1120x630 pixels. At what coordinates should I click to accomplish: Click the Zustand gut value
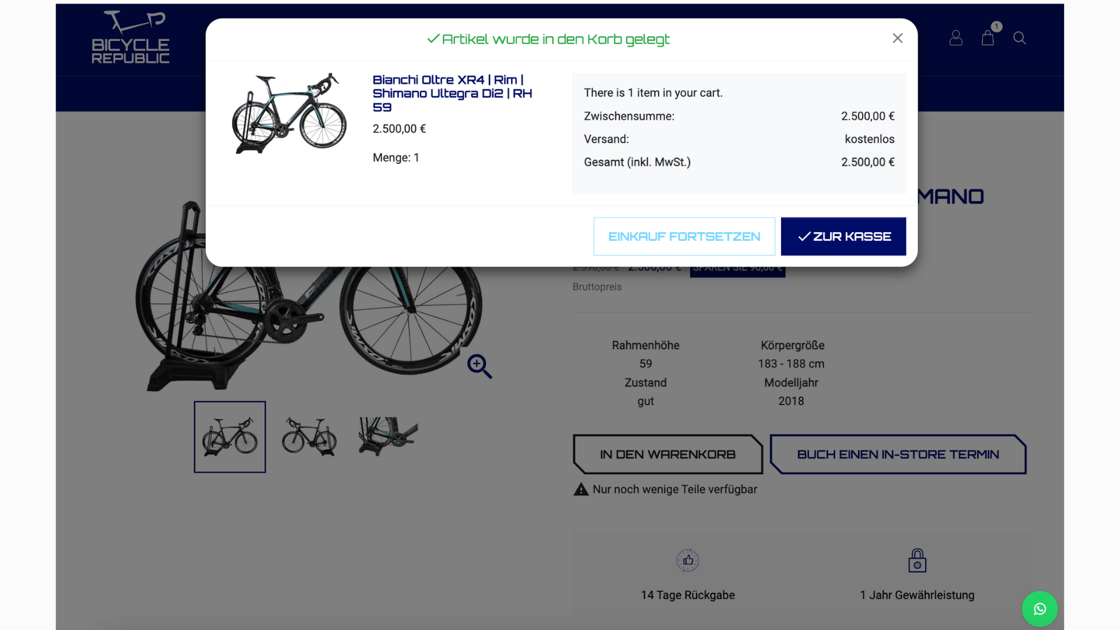(645, 401)
